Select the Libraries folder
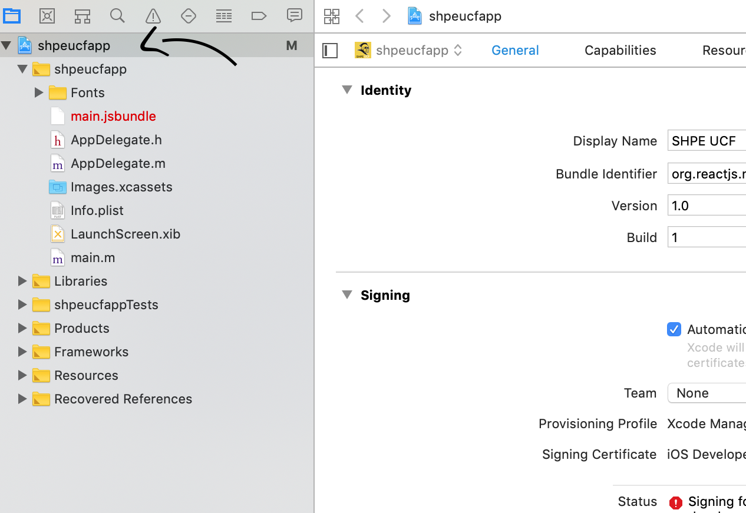Viewport: 746px width, 513px height. [81, 281]
